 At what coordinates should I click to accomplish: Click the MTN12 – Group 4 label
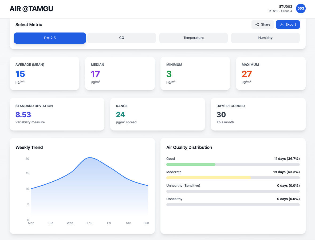pyautogui.click(x=280, y=11)
